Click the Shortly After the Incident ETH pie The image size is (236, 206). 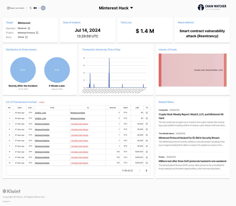pos(23,70)
